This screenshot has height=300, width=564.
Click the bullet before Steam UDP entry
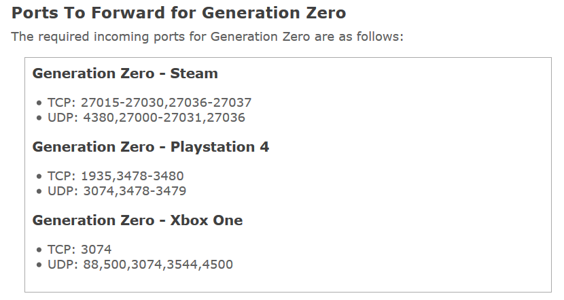tap(39, 118)
